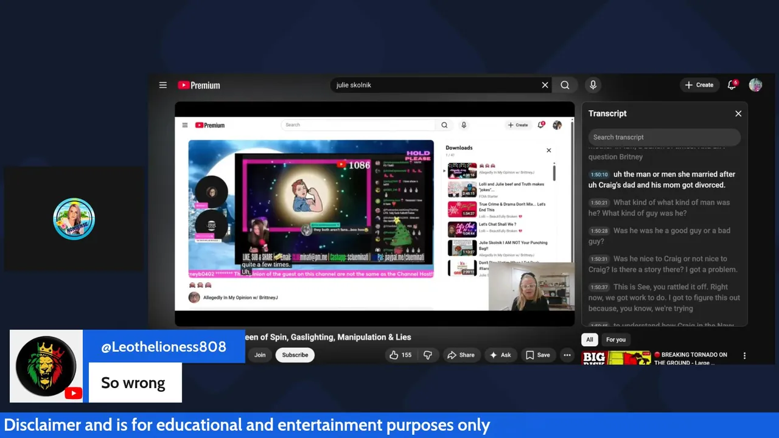779x438 pixels.
Task: Click the inner video's account avatar
Action: [557, 125]
